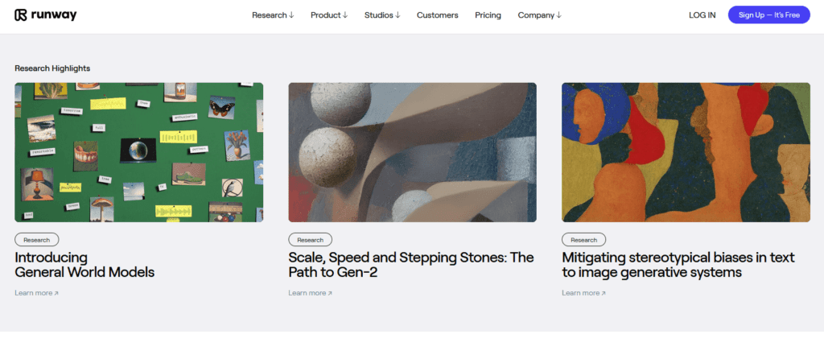Open the green collage General World Models thumbnail
The image size is (824, 359).
[x=138, y=152]
